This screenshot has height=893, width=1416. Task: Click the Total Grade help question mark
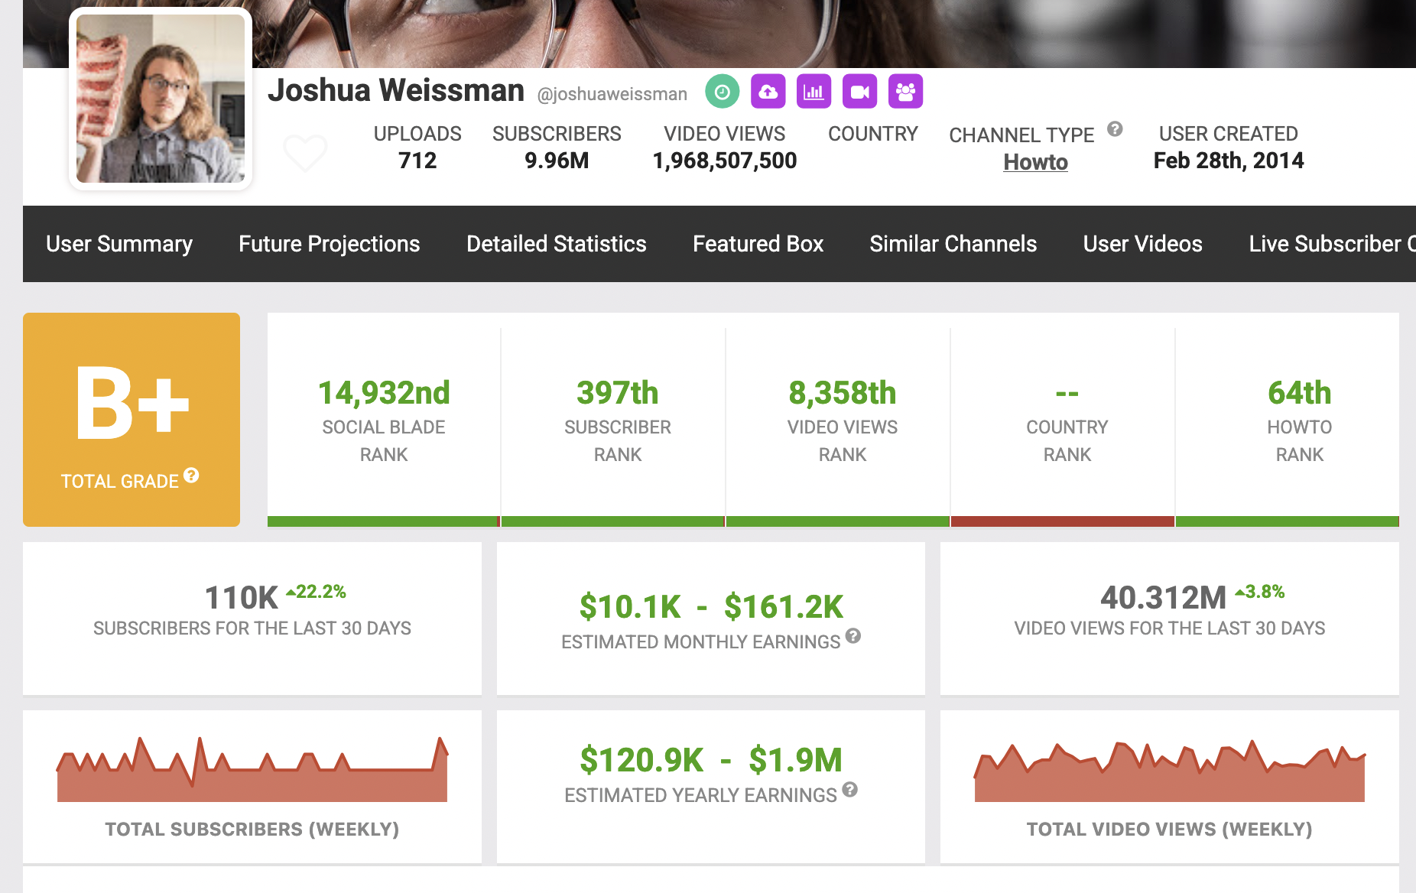click(191, 475)
